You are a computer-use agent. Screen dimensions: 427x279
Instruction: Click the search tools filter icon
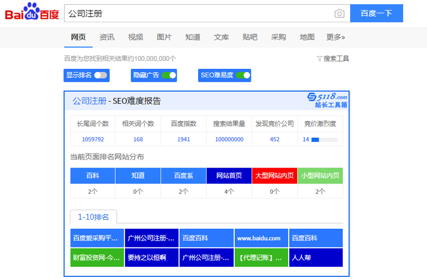tap(319, 59)
